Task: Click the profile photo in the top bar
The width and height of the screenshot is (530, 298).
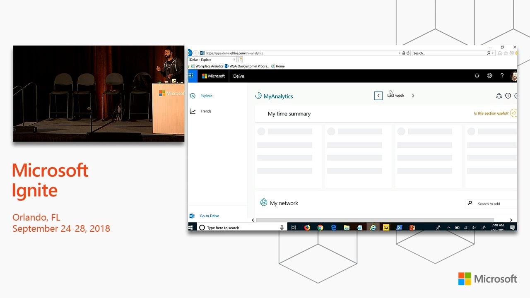Action: 513,76
